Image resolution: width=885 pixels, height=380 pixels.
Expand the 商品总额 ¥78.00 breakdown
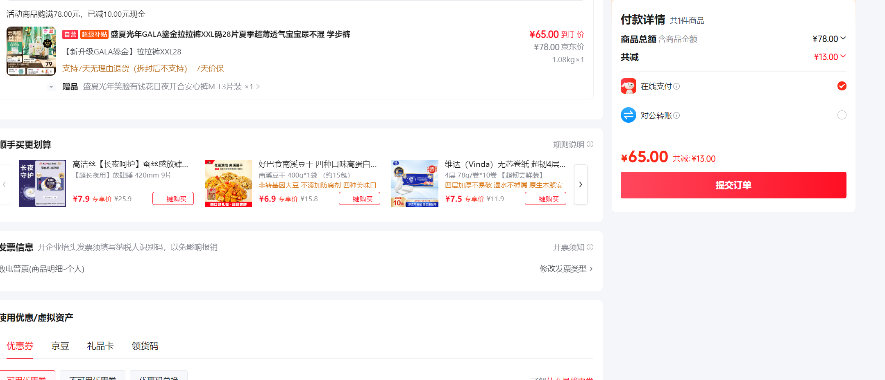pyautogui.click(x=843, y=38)
